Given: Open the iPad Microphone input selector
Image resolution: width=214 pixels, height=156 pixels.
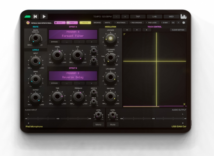Looking at the screenshot, I should coord(34,127).
